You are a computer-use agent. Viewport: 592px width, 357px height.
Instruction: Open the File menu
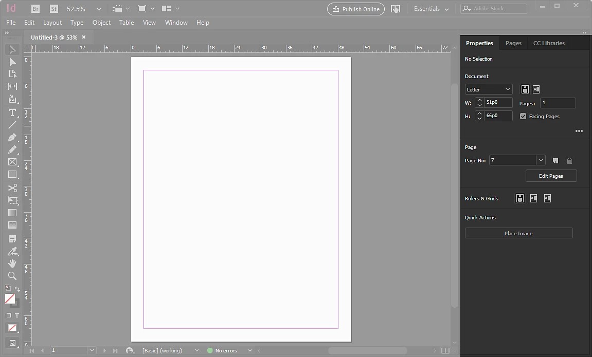[x=11, y=23]
